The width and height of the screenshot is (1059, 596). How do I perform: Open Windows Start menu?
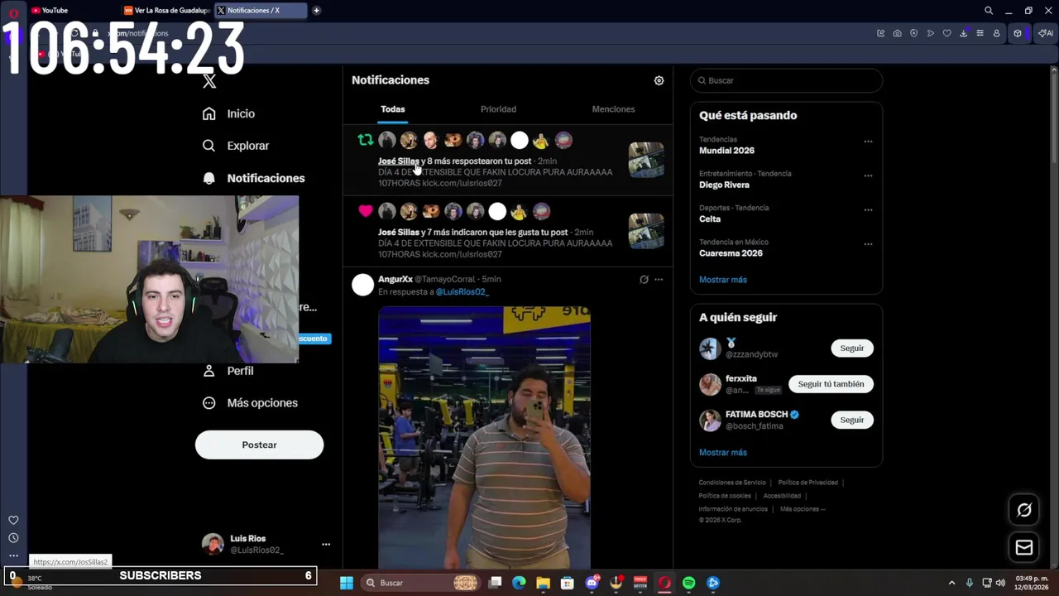point(347,583)
